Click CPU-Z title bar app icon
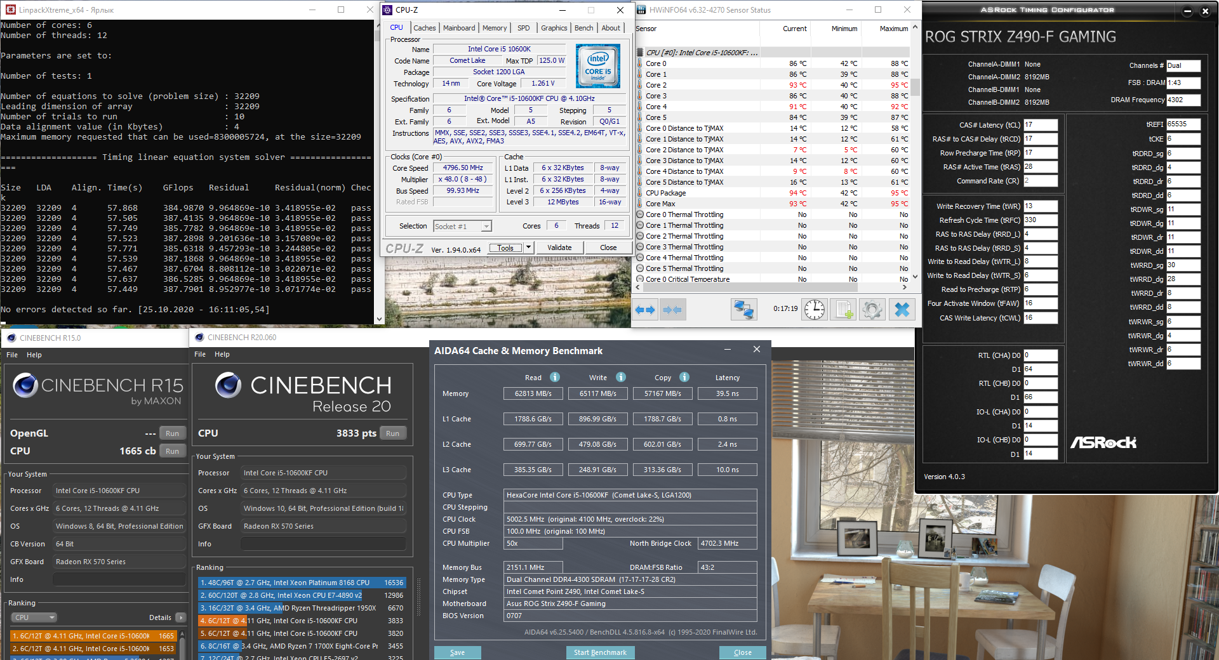1219x660 pixels. pos(387,10)
